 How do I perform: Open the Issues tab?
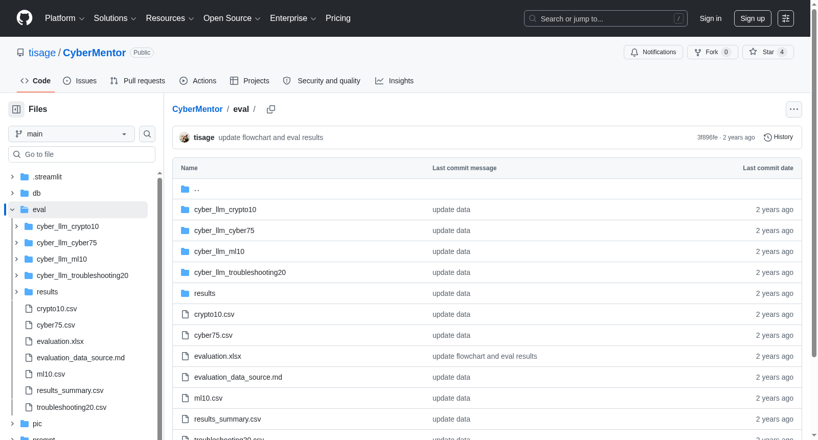[x=80, y=81]
